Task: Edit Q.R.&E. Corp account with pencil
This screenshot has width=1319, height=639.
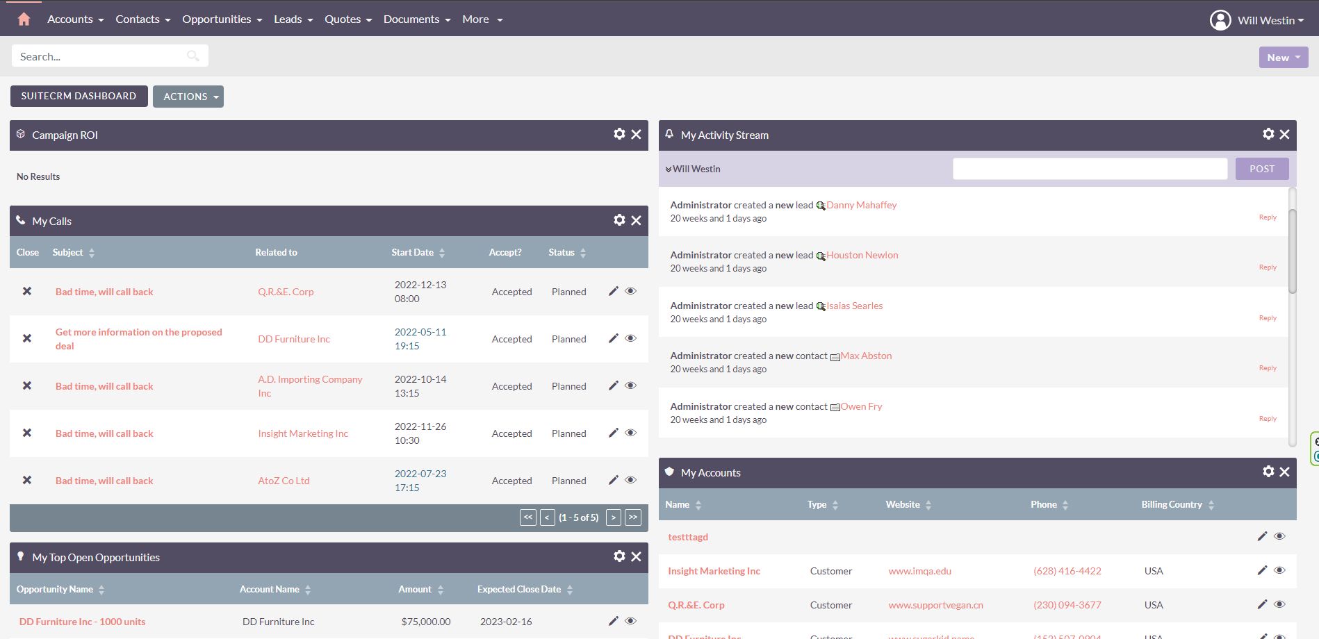Action: [1262, 604]
